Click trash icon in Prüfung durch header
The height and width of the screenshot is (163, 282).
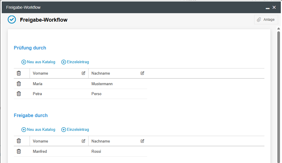click(19, 73)
